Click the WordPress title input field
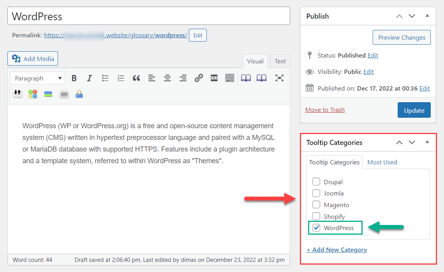The image size is (444, 272). [x=149, y=16]
